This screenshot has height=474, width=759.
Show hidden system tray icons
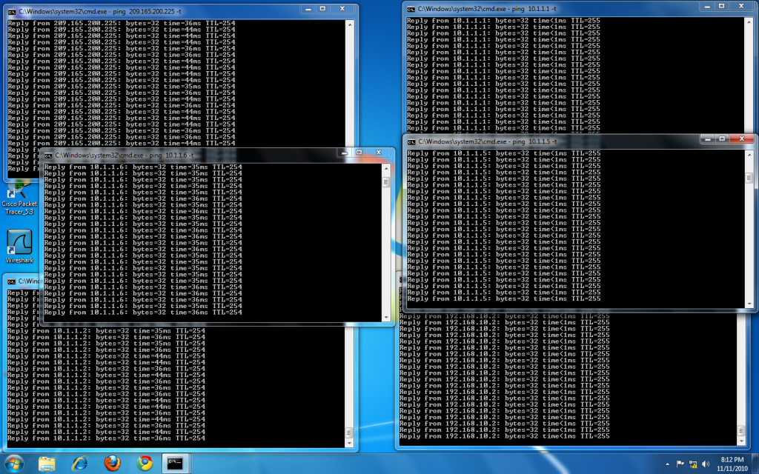point(668,464)
